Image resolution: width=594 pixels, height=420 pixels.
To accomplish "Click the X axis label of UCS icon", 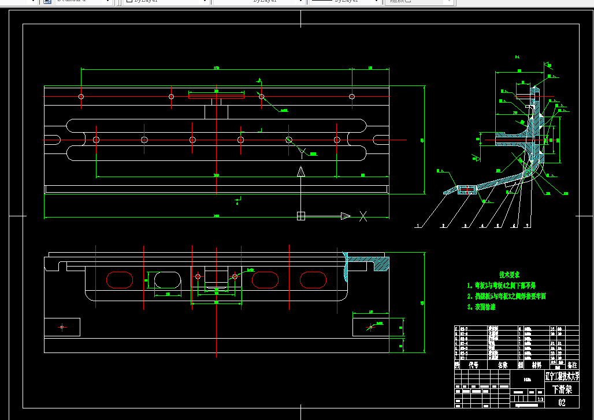I will point(363,216).
